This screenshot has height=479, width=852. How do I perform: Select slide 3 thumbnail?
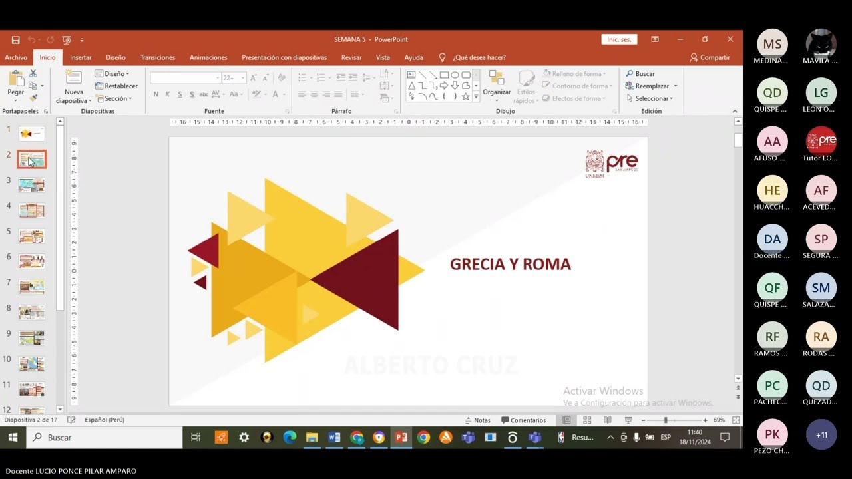pos(32,185)
